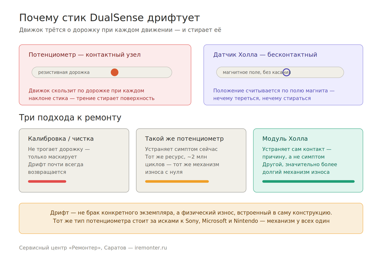Click text 'Устраняет сам контакт —'
382x261 pixels.
click(297, 149)
